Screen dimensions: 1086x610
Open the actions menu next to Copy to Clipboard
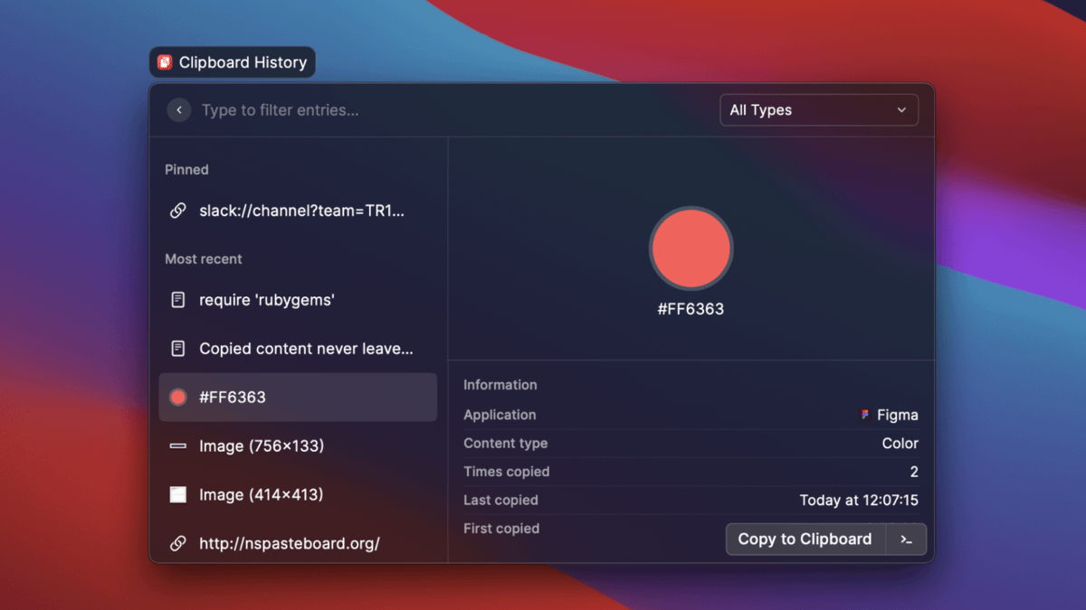pos(906,540)
